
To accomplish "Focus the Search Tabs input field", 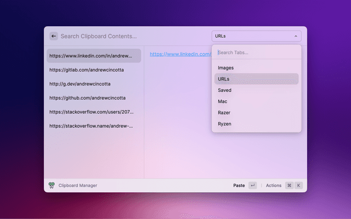I will pyautogui.click(x=256, y=53).
